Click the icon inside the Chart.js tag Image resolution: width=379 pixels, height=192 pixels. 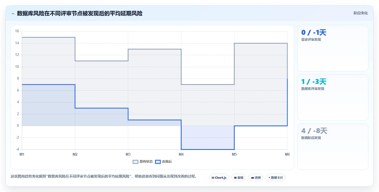213,178
